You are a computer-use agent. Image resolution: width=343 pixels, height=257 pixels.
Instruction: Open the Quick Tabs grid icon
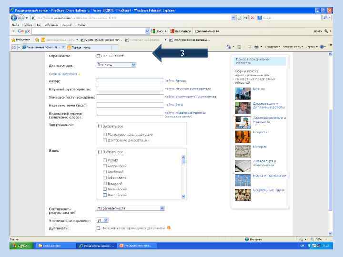14,47
